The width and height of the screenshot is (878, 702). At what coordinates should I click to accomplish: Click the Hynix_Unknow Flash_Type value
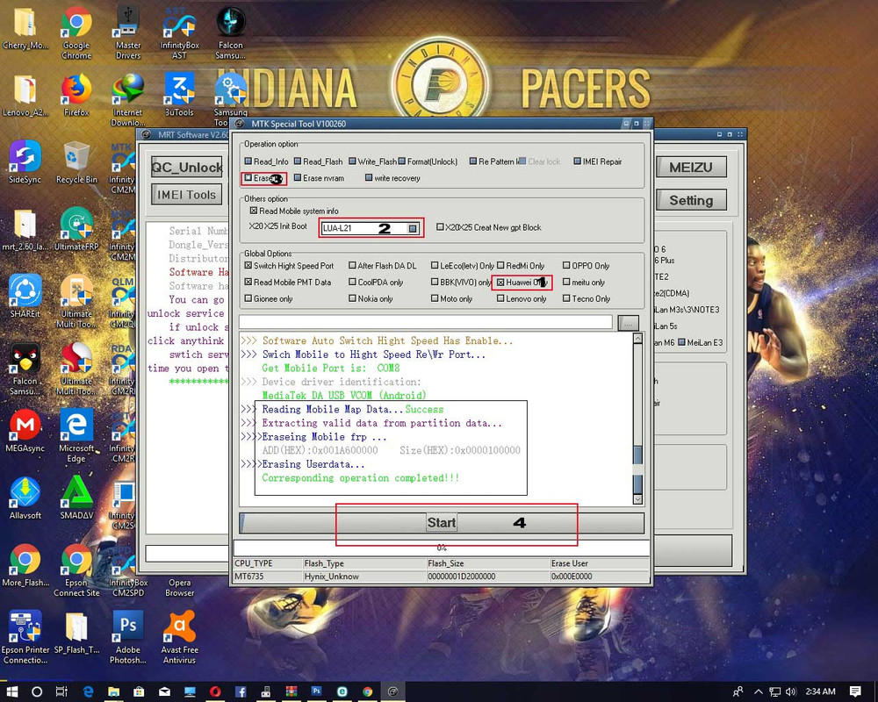pyautogui.click(x=364, y=576)
